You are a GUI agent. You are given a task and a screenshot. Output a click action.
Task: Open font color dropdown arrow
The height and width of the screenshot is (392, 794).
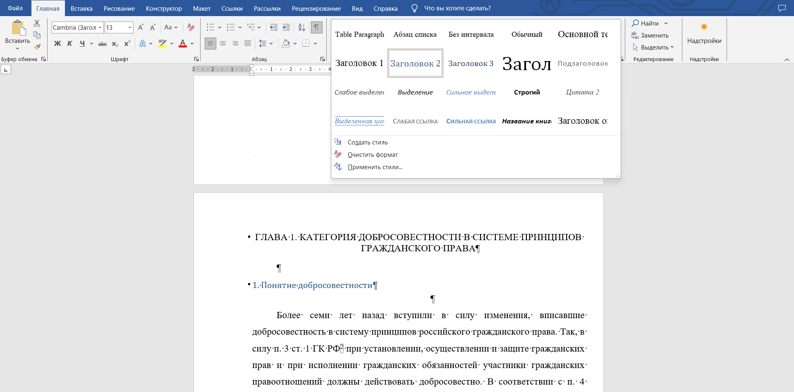click(192, 44)
